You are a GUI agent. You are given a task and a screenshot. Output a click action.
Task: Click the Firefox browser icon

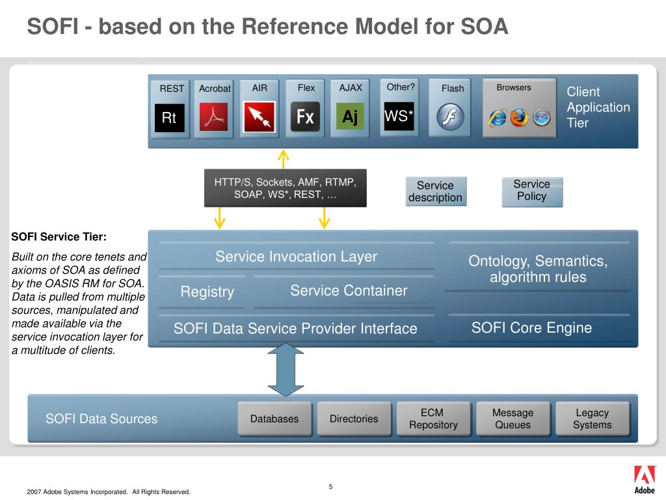tap(518, 118)
